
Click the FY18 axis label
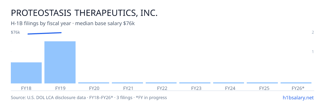coord(26,88)
